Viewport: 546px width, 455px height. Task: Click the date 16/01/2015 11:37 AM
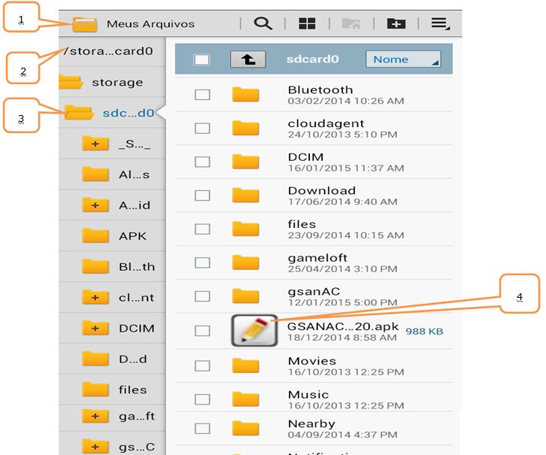tap(346, 168)
